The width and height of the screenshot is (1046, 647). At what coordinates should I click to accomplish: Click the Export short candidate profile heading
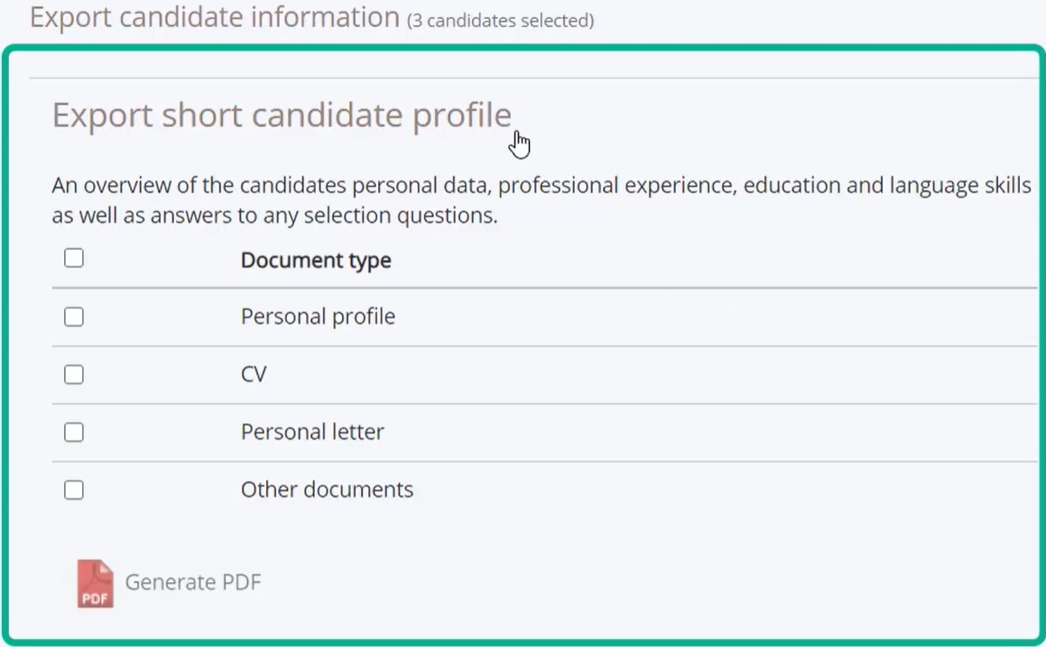tap(282, 116)
